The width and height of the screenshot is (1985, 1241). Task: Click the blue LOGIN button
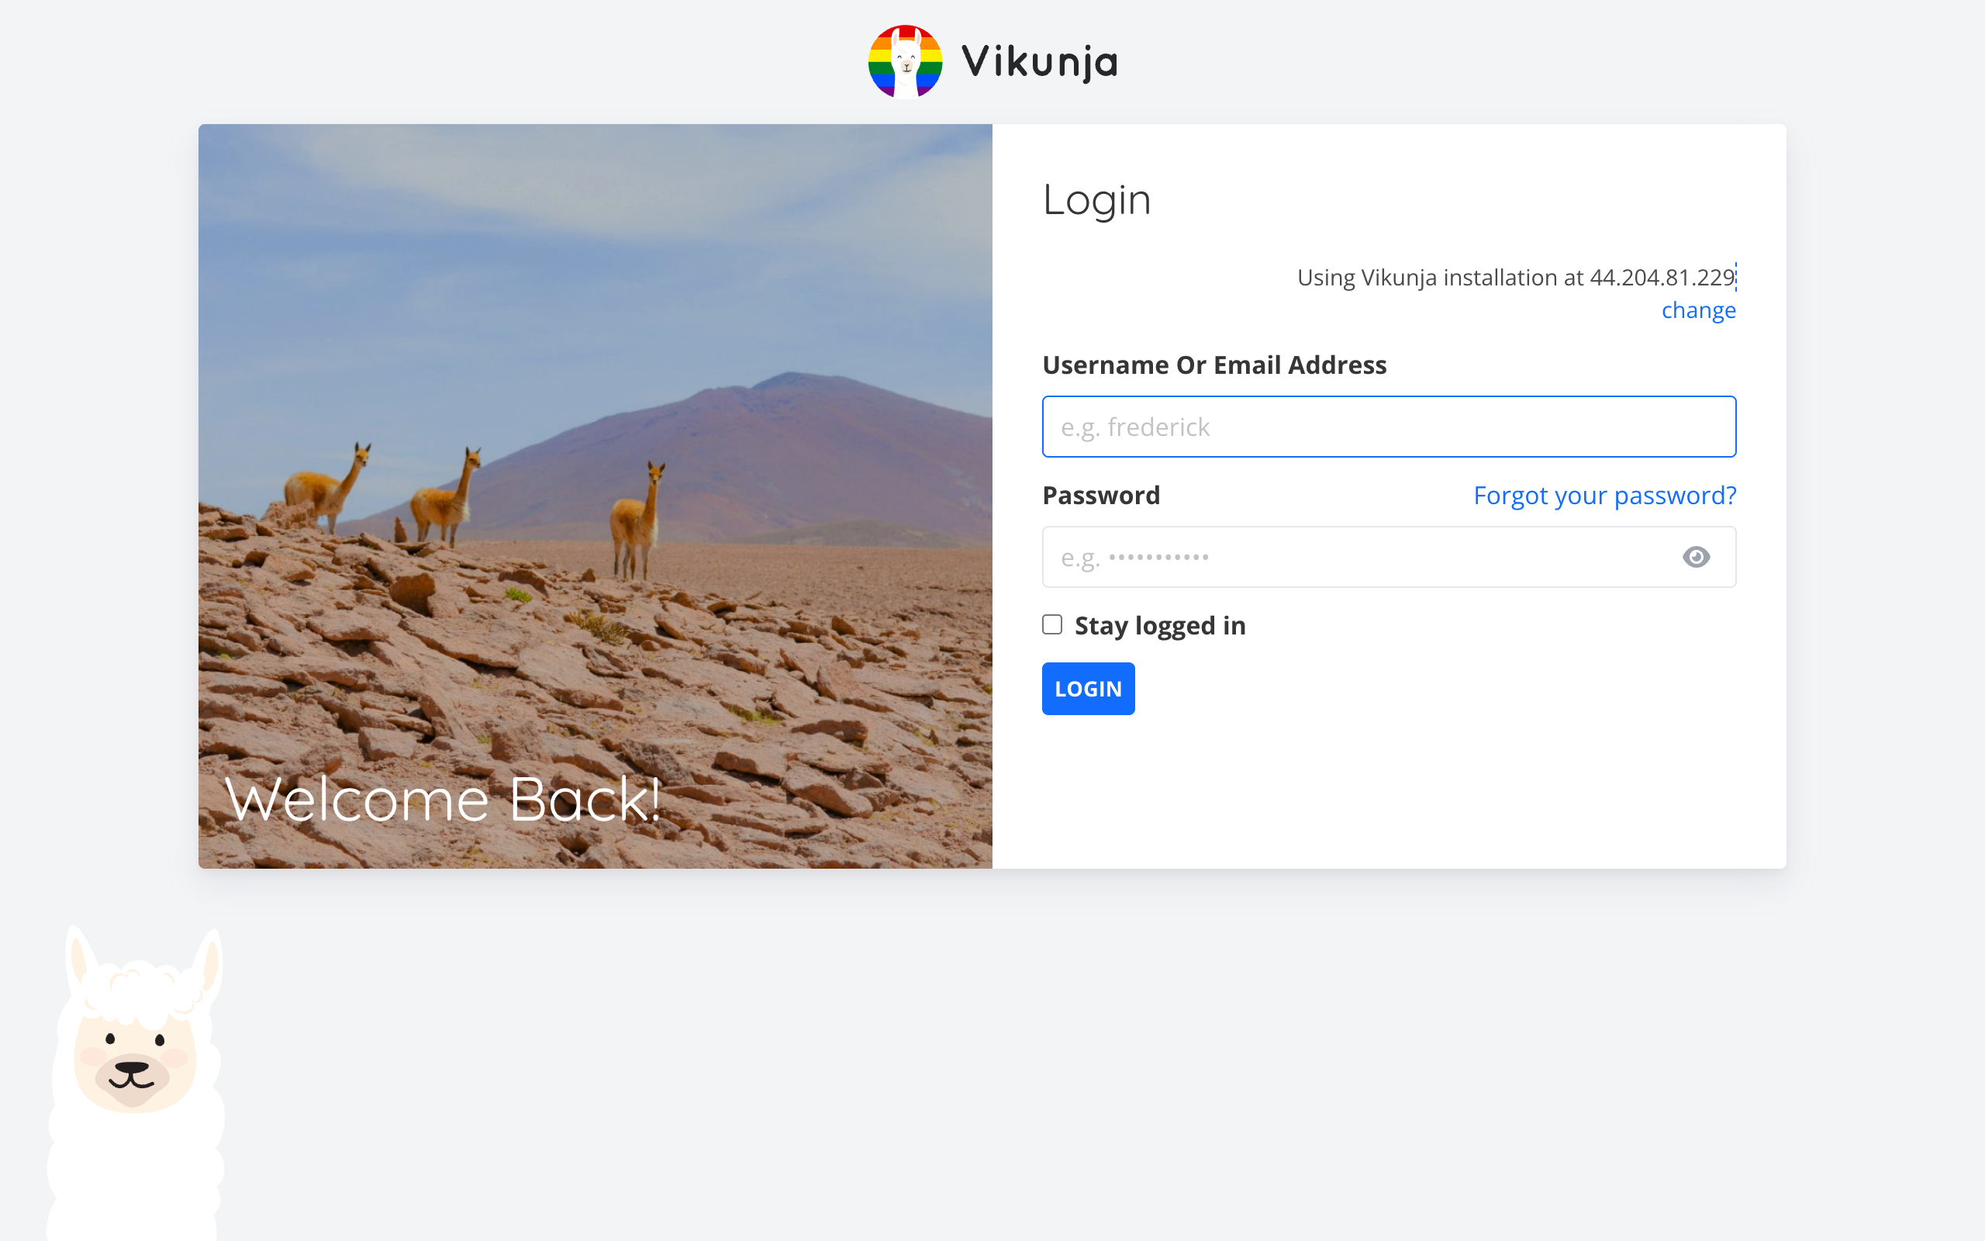1088,689
